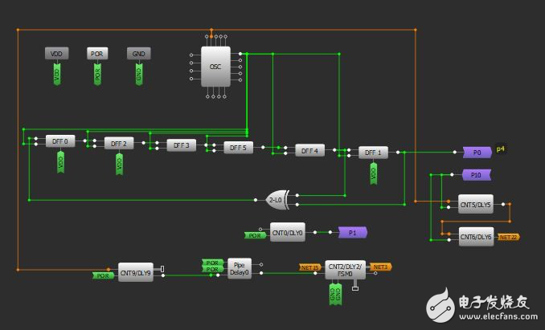Select the OSC oscillator block
Viewport: 545px width, 330px height.
click(x=215, y=66)
